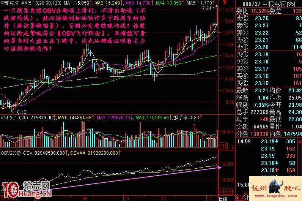
Task: Click the 今开 23.98 open price
Action: point(285,105)
